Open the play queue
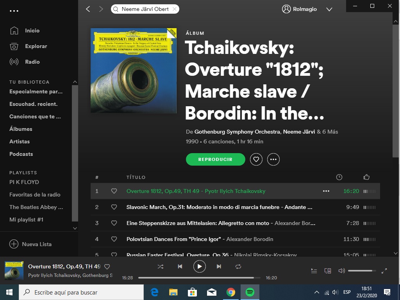 click(x=314, y=271)
